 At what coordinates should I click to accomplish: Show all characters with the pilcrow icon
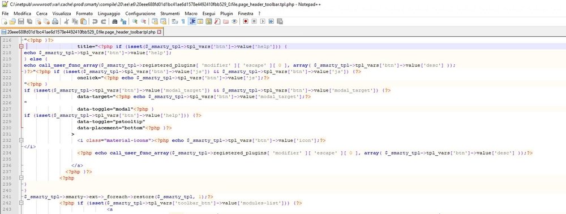click(183, 21)
